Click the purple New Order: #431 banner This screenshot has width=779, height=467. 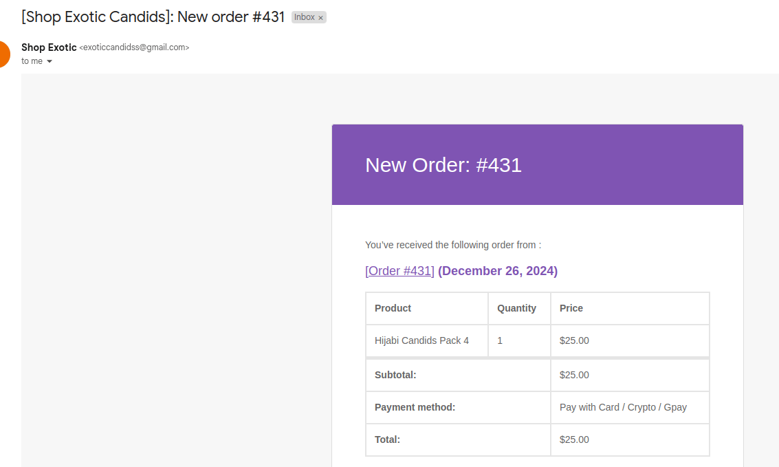pyautogui.click(x=537, y=165)
